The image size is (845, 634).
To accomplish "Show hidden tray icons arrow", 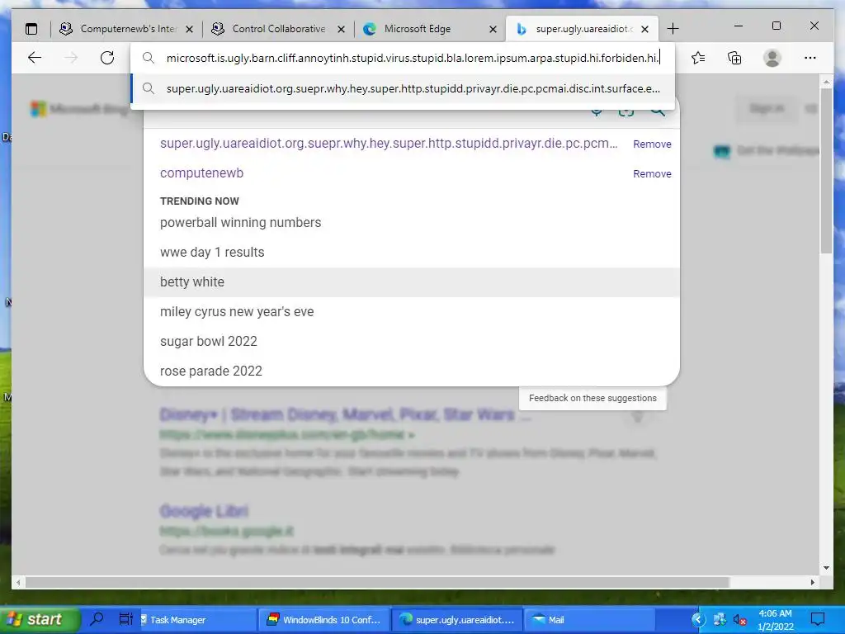I will [698, 619].
